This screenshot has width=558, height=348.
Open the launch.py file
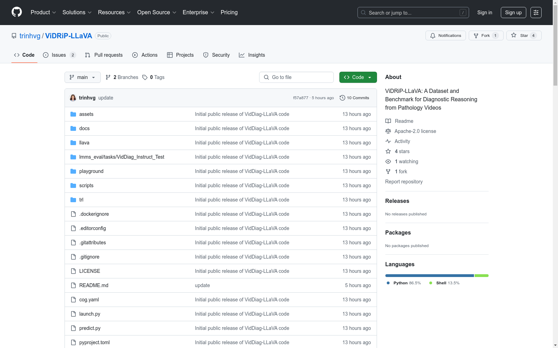click(x=90, y=314)
